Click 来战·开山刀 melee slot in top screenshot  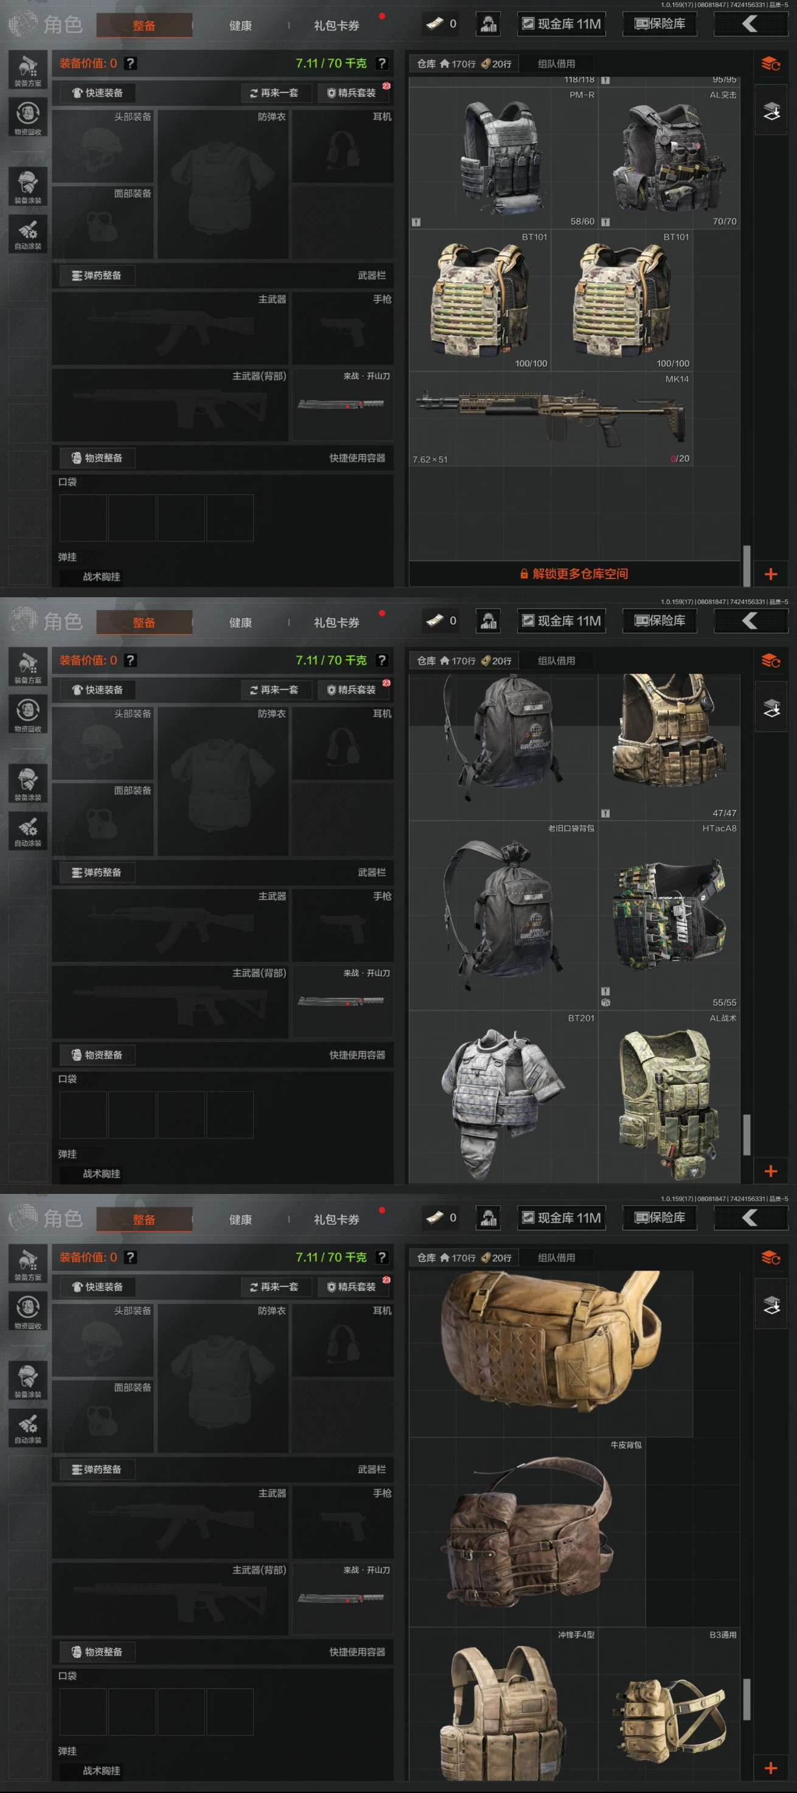coord(343,404)
